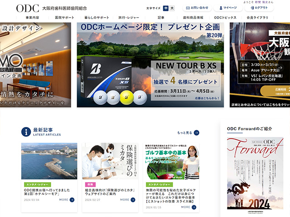Select the 歯科商品情報 menu item
The width and height of the screenshot is (290, 217).
pos(193,17)
